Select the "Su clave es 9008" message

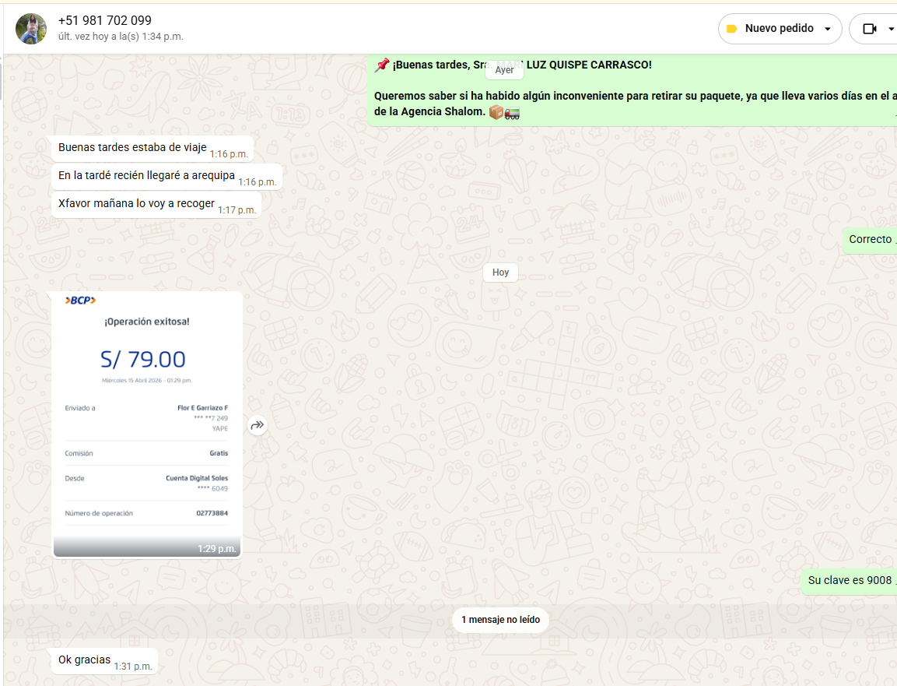tap(849, 580)
